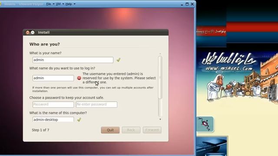Screen dimensions: 278x156
Task: Open the File menu in VMware Player
Action: click(49, 4)
